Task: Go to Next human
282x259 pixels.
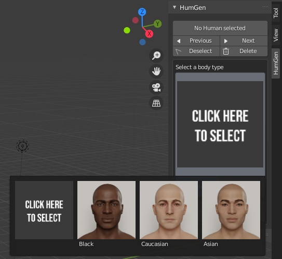Action: click(244, 41)
